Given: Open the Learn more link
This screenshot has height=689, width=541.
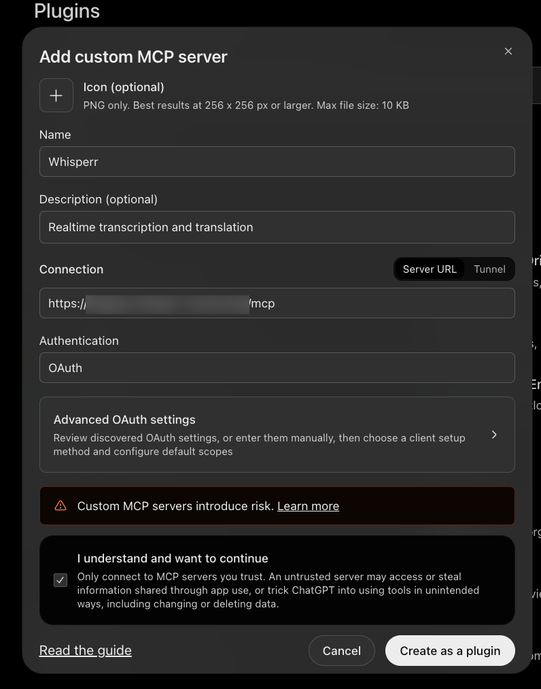Looking at the screenshot, I should coord(309,506).
